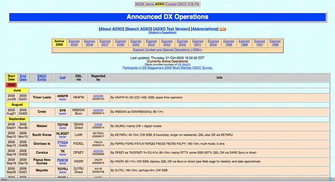This screenshot has width=335, height=182.
Task: Select the CIS-Pfx navigation item
Action: (194, 4)
